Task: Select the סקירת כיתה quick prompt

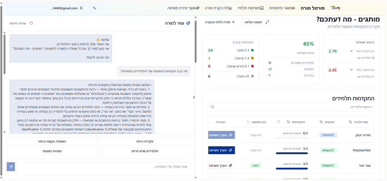Action: click(145, 141)
